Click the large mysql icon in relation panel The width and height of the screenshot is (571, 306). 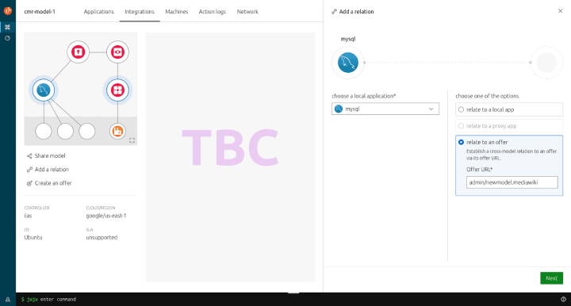348,63
